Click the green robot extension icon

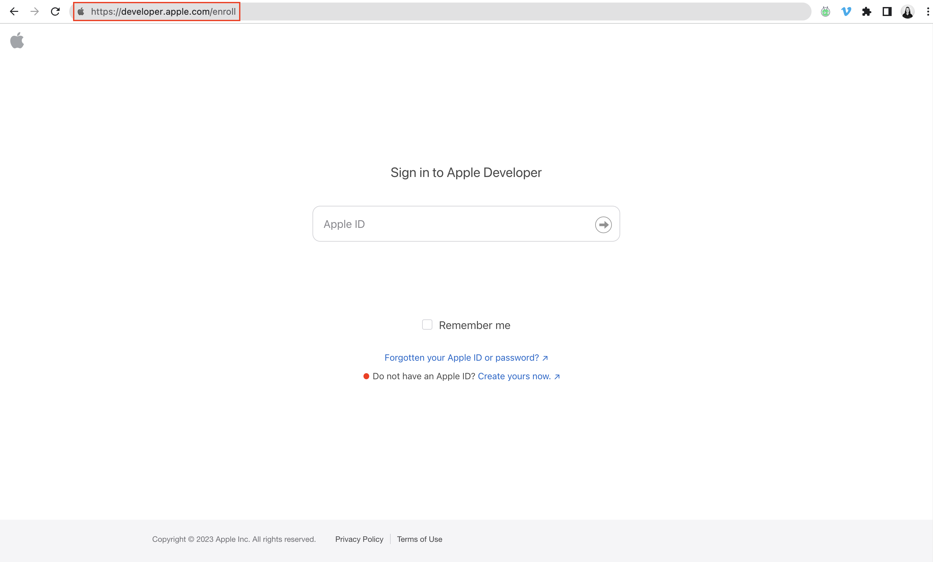pos(825,11)
